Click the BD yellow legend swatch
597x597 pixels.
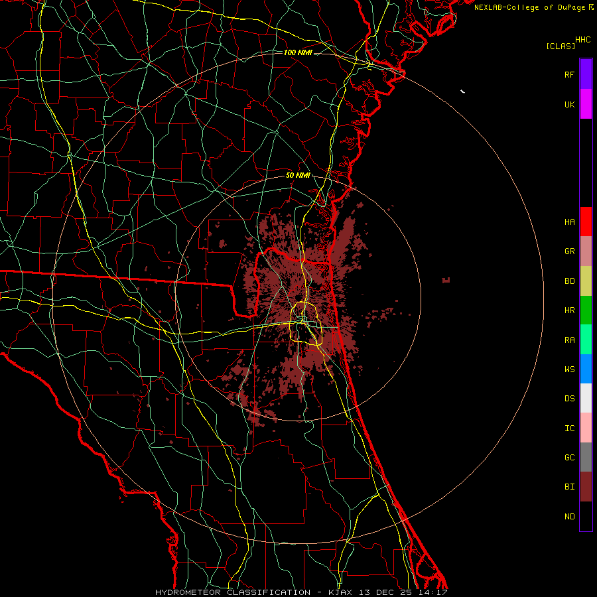(586, 281)
